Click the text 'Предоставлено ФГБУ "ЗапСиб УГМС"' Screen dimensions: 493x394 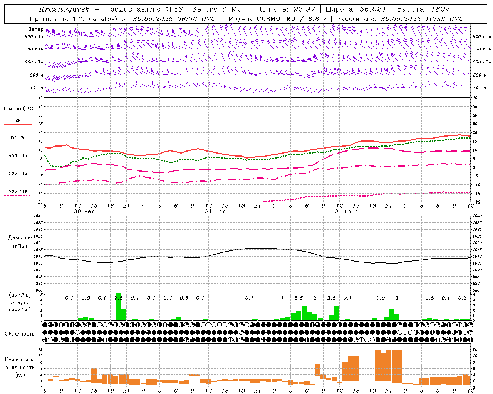coord(174,9)
